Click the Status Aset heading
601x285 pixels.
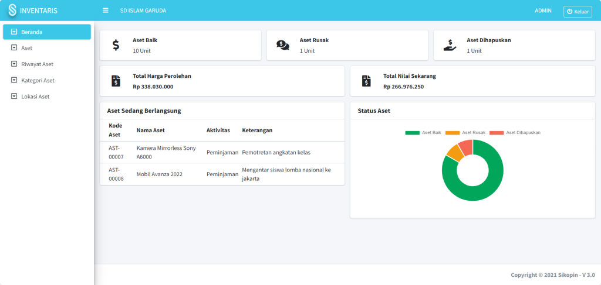pos(374,111)
